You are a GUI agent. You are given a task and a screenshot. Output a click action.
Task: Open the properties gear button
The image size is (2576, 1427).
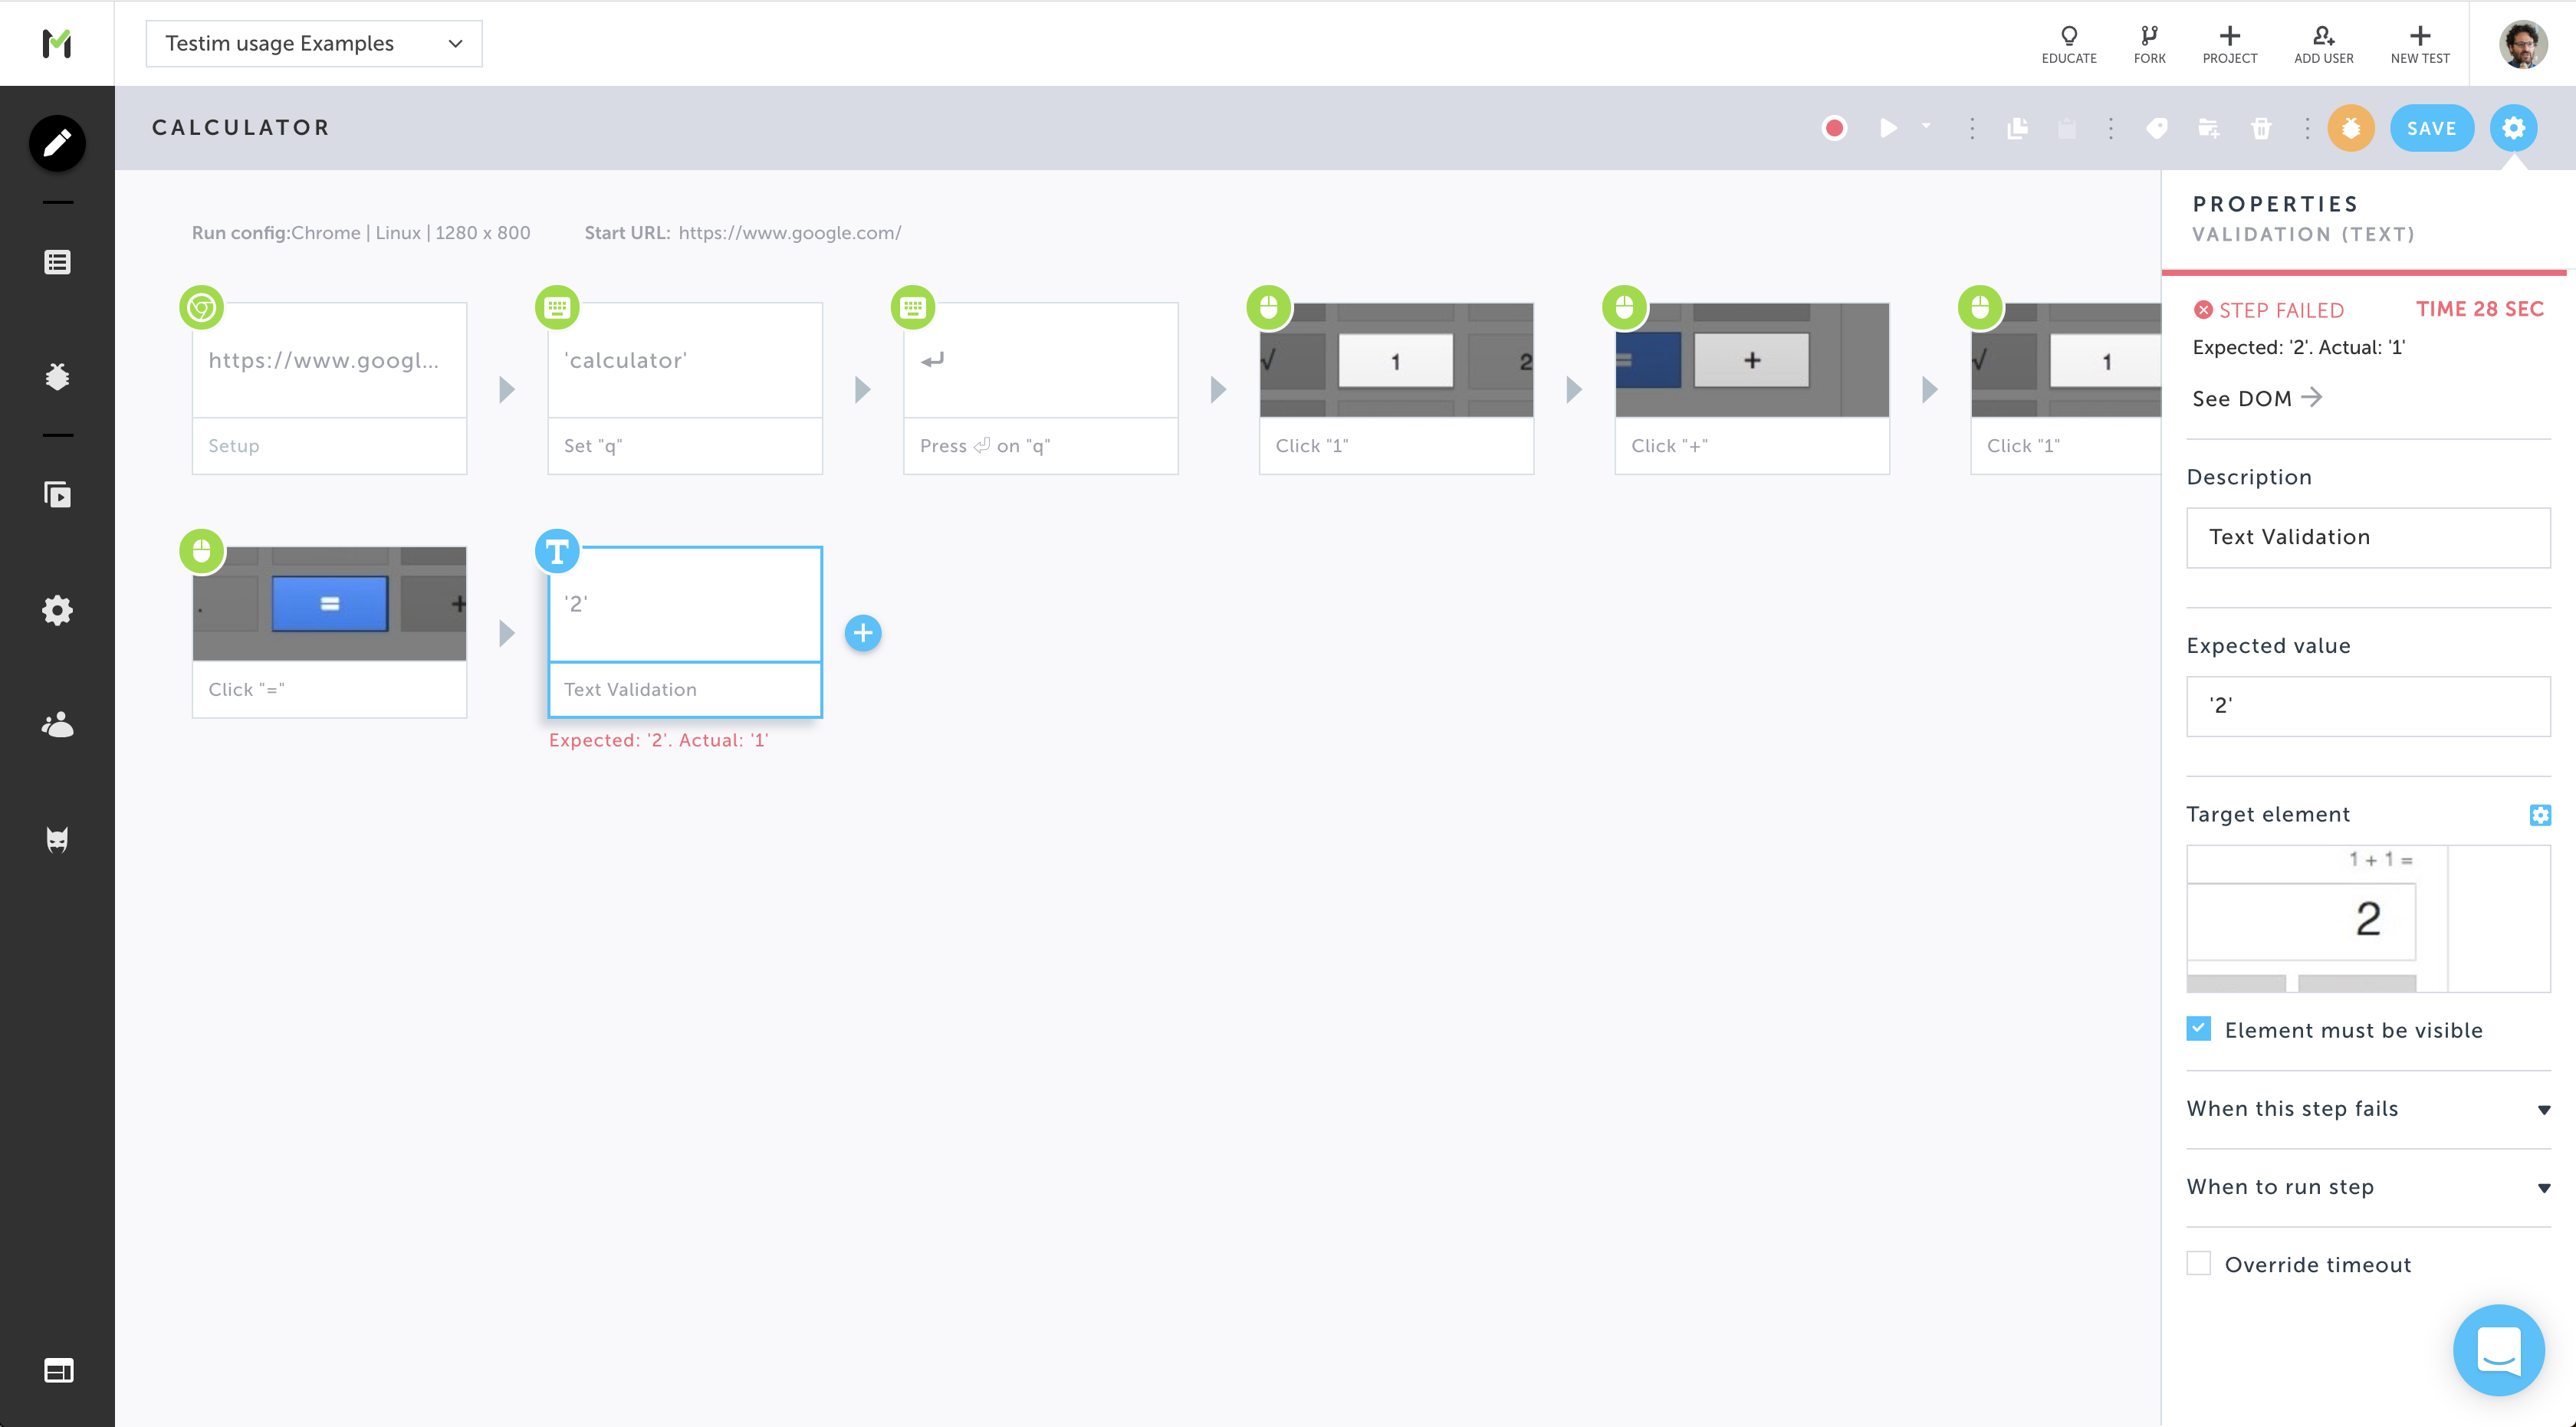pos(2513,128)
